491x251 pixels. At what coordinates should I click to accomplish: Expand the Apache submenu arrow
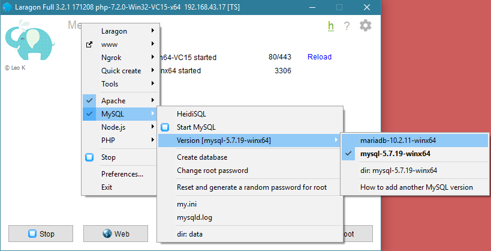tap(152, 100)
